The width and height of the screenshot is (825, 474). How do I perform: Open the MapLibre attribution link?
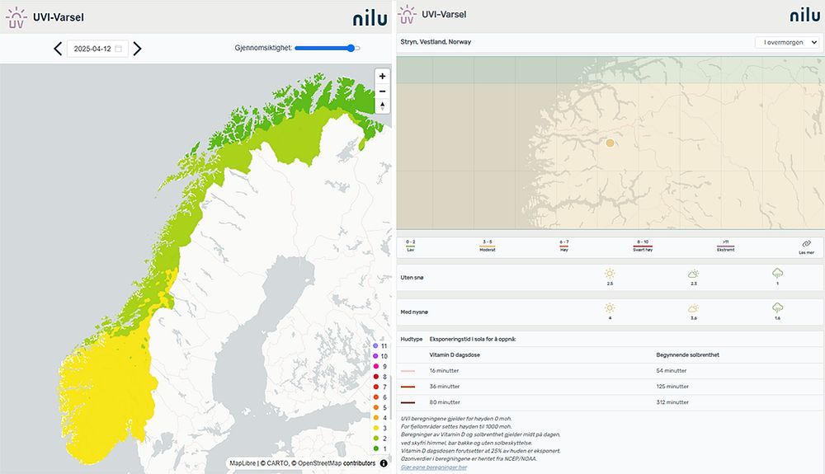[243, 463]
